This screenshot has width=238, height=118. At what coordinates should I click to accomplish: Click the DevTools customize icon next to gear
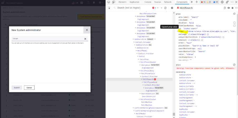227,2
